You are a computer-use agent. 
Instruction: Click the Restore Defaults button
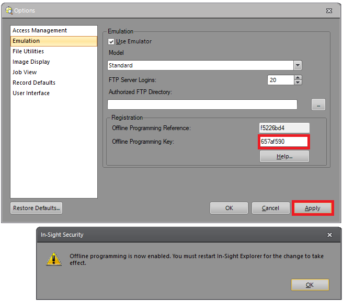tap(36, 208)
